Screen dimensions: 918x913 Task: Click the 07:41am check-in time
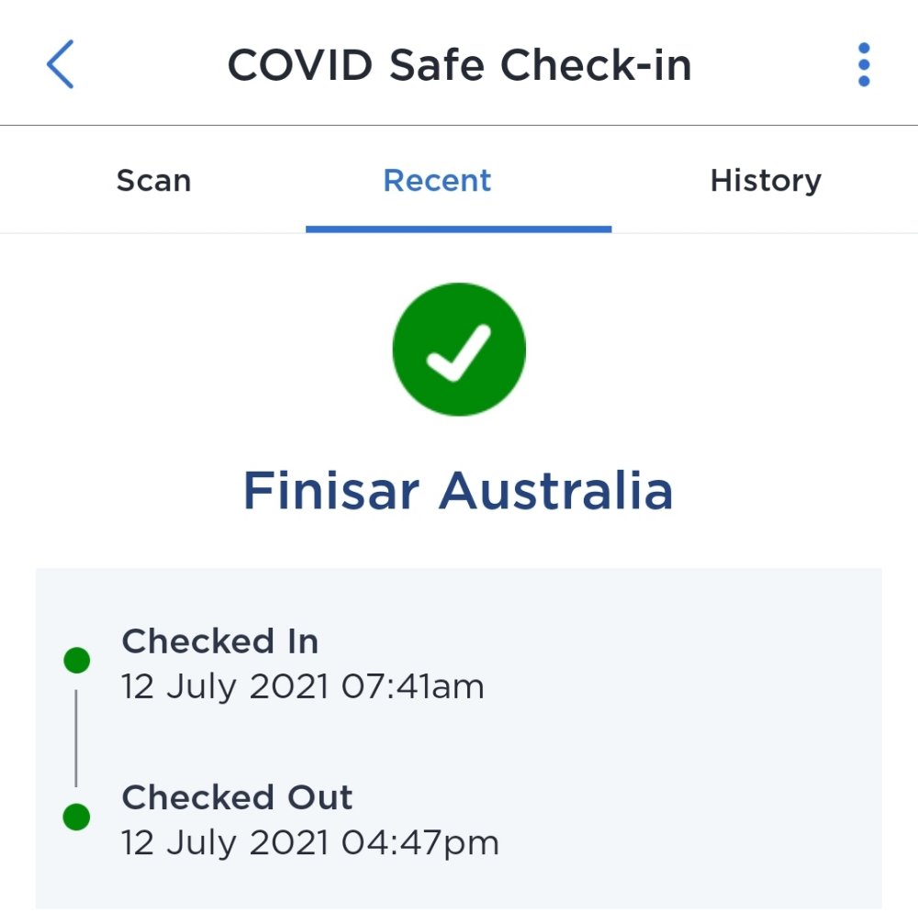tap(412, 686)
